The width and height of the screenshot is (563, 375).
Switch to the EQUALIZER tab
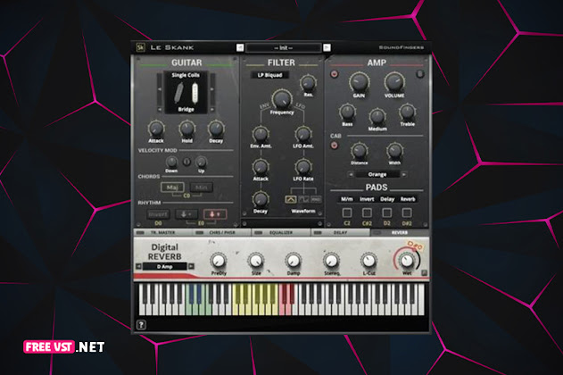(x=281, y=233)
